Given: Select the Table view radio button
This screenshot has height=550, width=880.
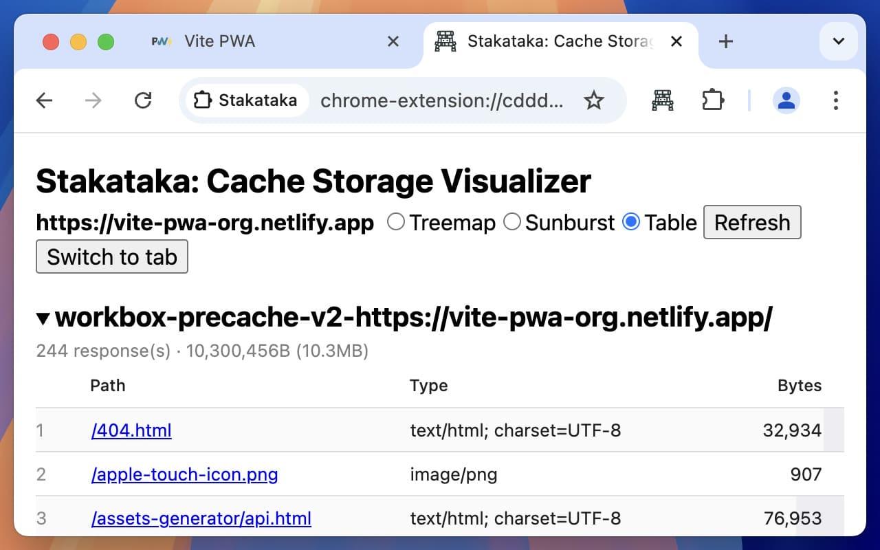Looking at the screenshot, I should (630, 222).
